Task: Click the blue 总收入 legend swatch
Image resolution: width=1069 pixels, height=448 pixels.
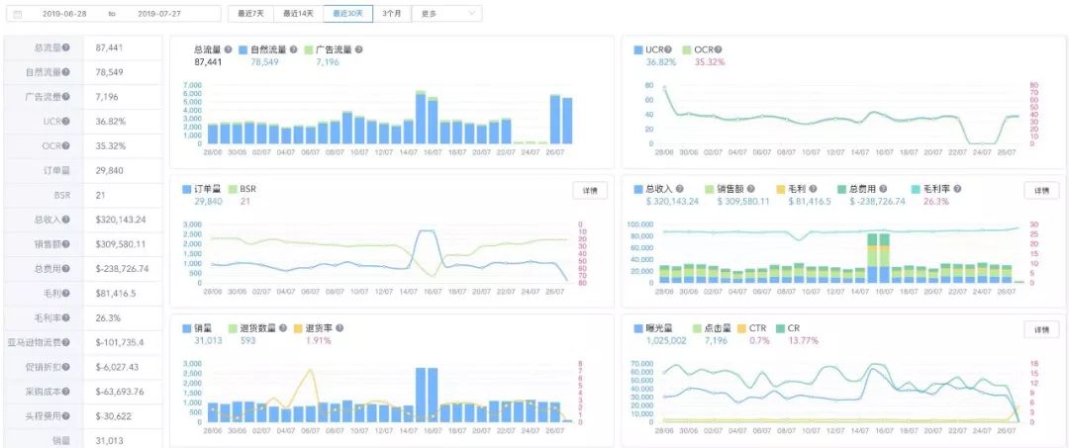Action: (638, 189)
